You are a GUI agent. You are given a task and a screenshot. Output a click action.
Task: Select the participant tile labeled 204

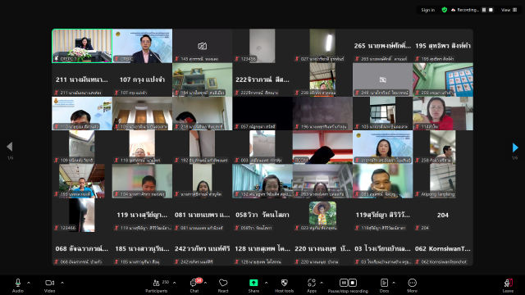click(x=443, y=215)
